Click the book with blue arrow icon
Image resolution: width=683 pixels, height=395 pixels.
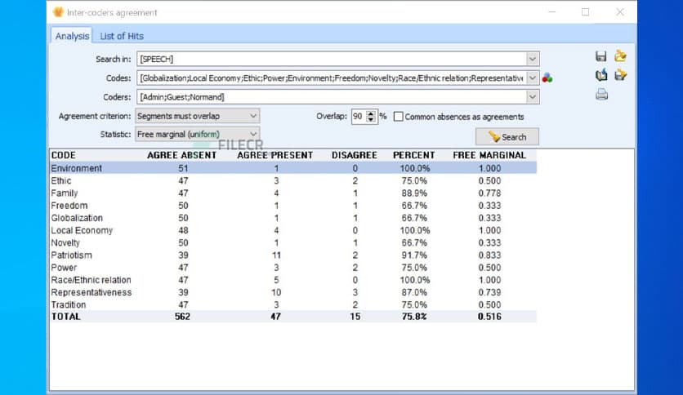click(x=601, y=75)
